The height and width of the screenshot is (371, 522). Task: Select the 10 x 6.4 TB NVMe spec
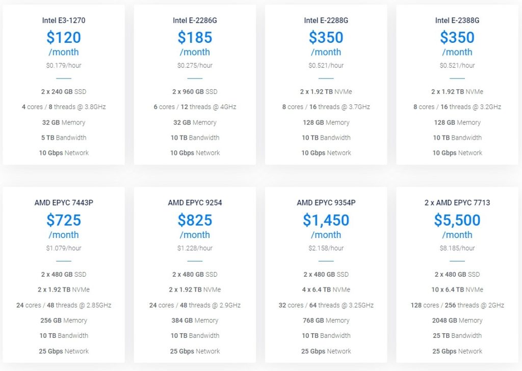point(457,289)
